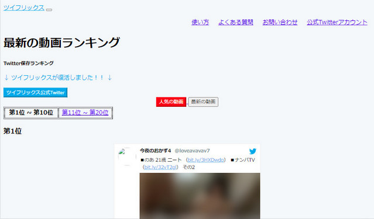Open the bit.ly/32vT2gI link
374x219 pixels.
tap(160, 167)
